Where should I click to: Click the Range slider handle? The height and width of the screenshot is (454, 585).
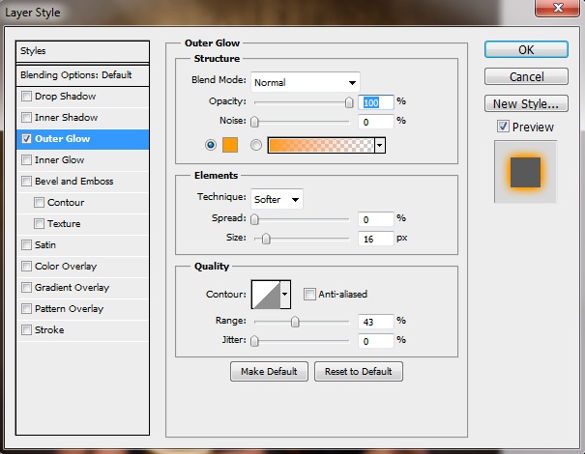pyautogui.click(x=295, y=322)
